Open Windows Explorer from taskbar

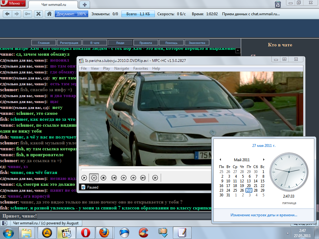click(x=27, y=233)
